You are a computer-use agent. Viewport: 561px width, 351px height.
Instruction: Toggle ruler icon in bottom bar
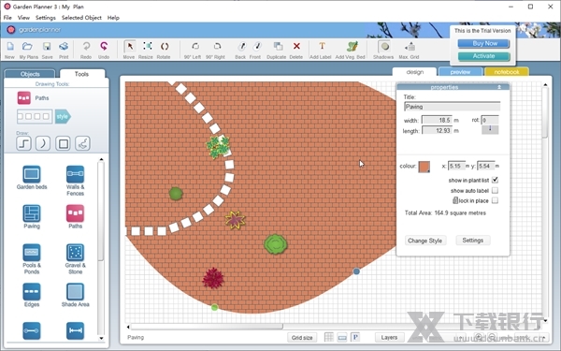[342, 337]
